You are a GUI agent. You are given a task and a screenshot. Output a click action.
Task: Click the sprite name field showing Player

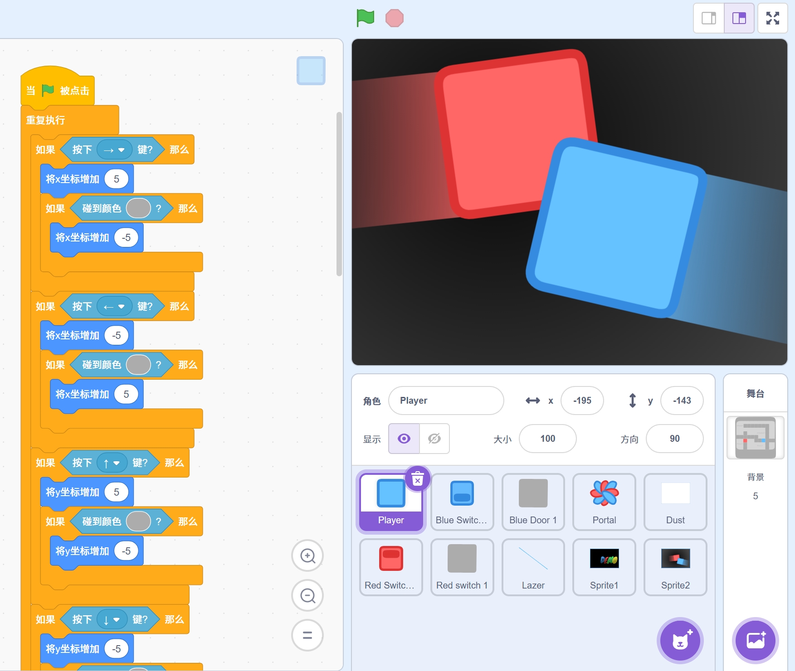(x=446, y=401)
